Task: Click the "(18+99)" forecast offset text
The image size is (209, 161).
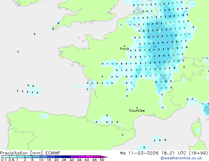Action: pos(198,153)
